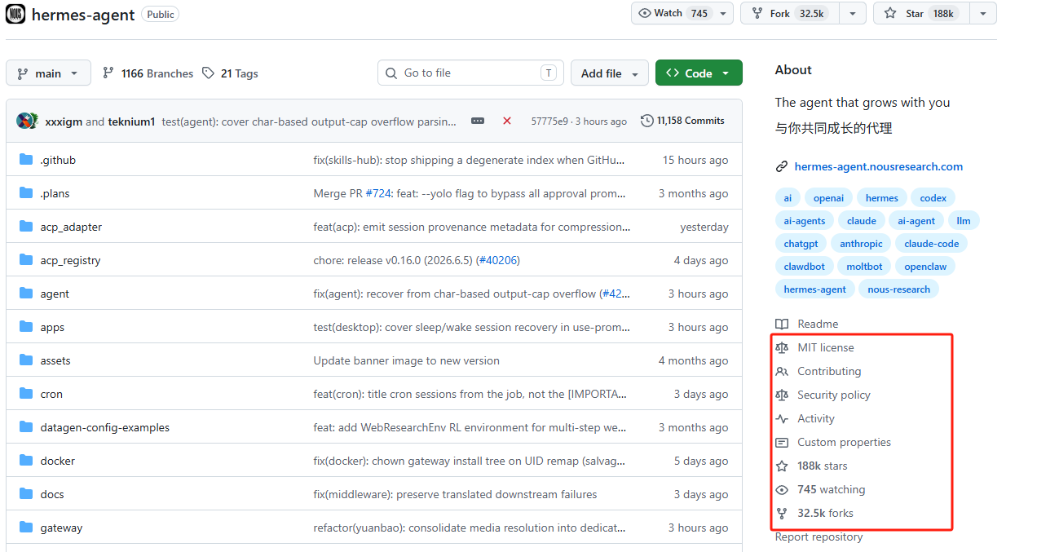Click the 'hermes' topic tag

(881, 198)
